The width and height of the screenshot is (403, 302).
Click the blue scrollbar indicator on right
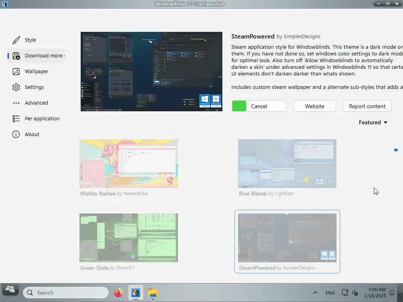396,150
